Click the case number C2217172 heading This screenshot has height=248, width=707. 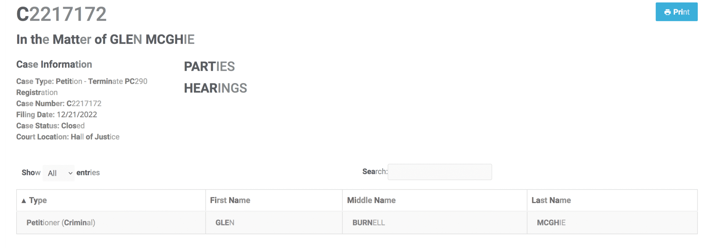61,14
